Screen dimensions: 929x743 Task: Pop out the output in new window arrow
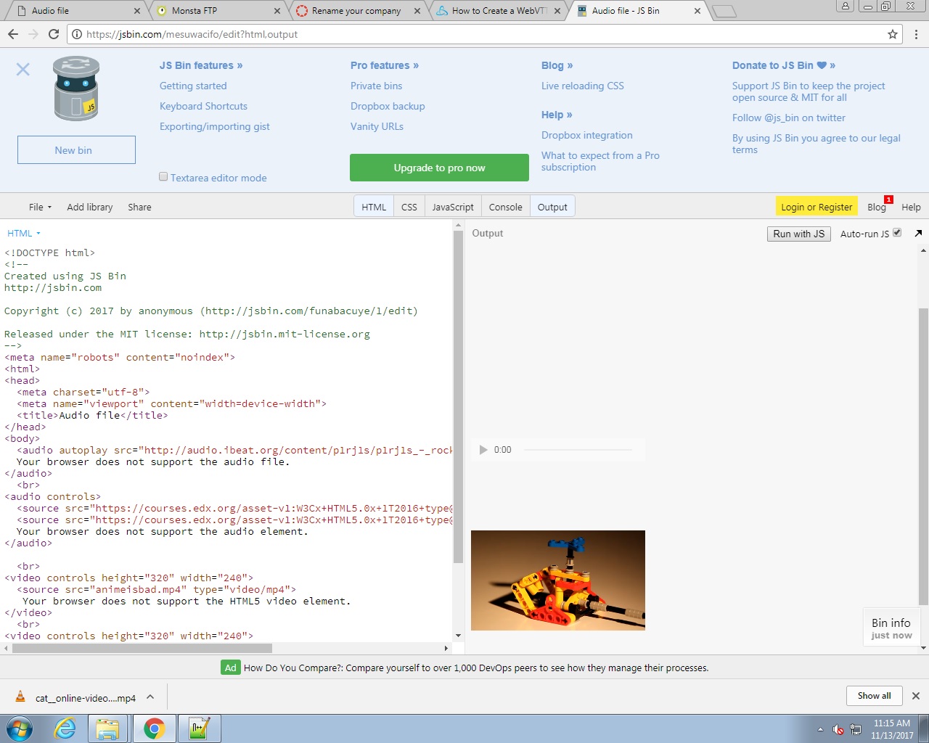point(918,233)
